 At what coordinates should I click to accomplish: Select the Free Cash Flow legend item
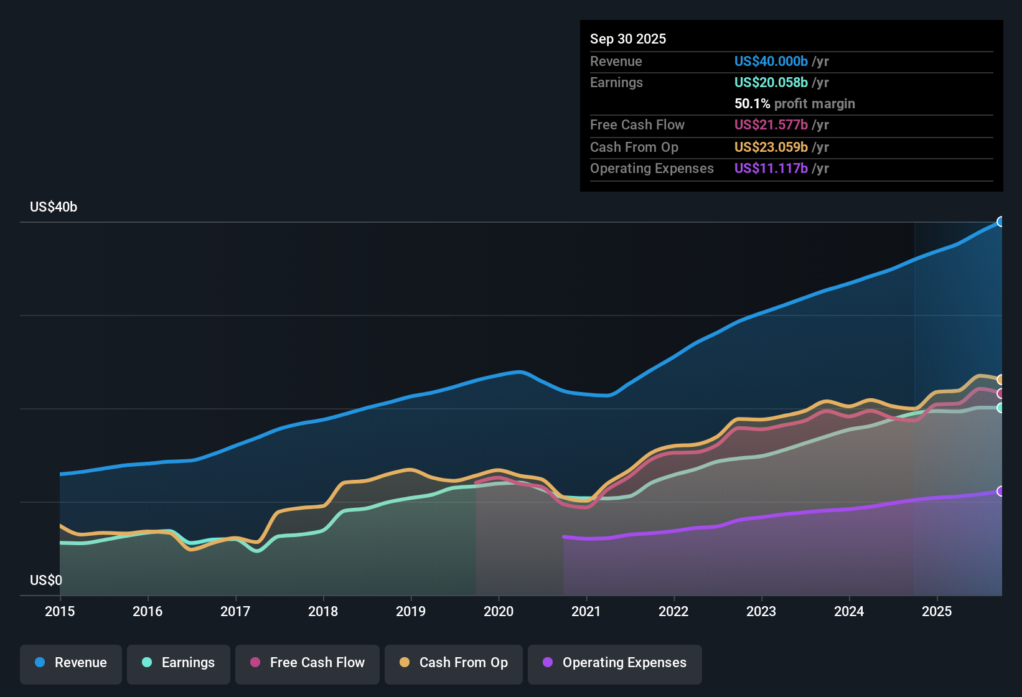[x=307, y=663]
